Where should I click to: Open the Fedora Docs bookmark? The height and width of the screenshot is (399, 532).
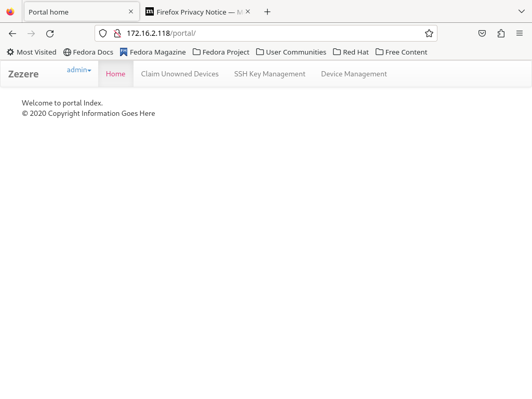point(88,52)
